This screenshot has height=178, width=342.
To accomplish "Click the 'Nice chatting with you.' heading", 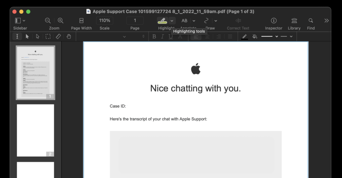I will pyautogui.click(x=195, y=89).
